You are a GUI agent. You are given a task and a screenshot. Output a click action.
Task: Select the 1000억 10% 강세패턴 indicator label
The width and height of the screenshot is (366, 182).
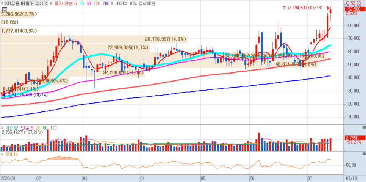tap(135, 3)
